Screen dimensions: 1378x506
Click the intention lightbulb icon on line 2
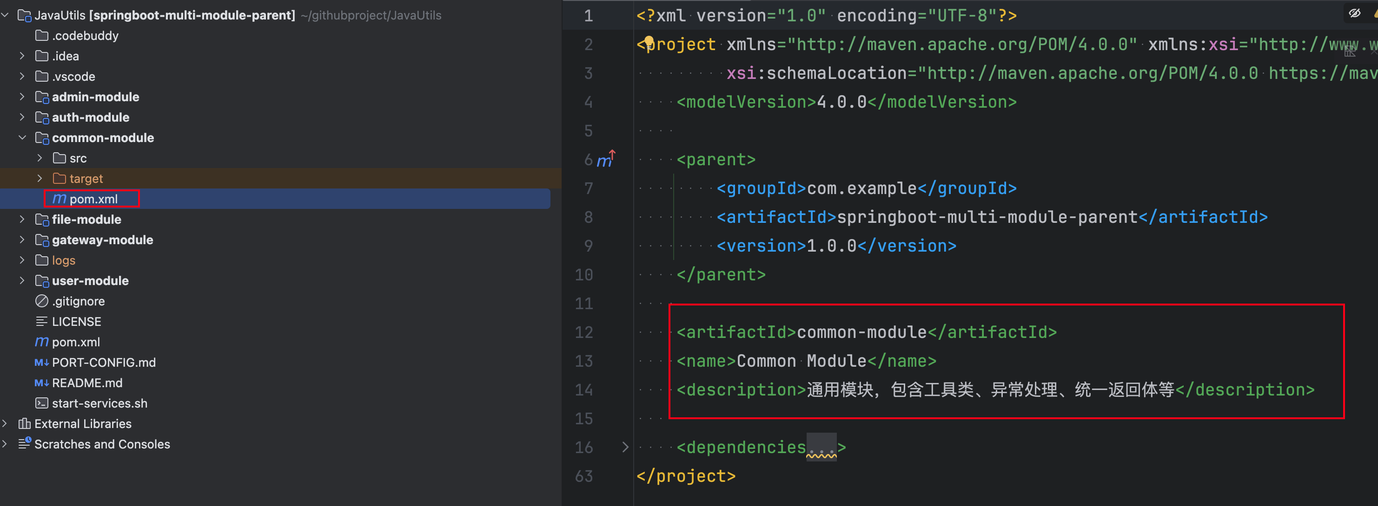tap(649, 43)
